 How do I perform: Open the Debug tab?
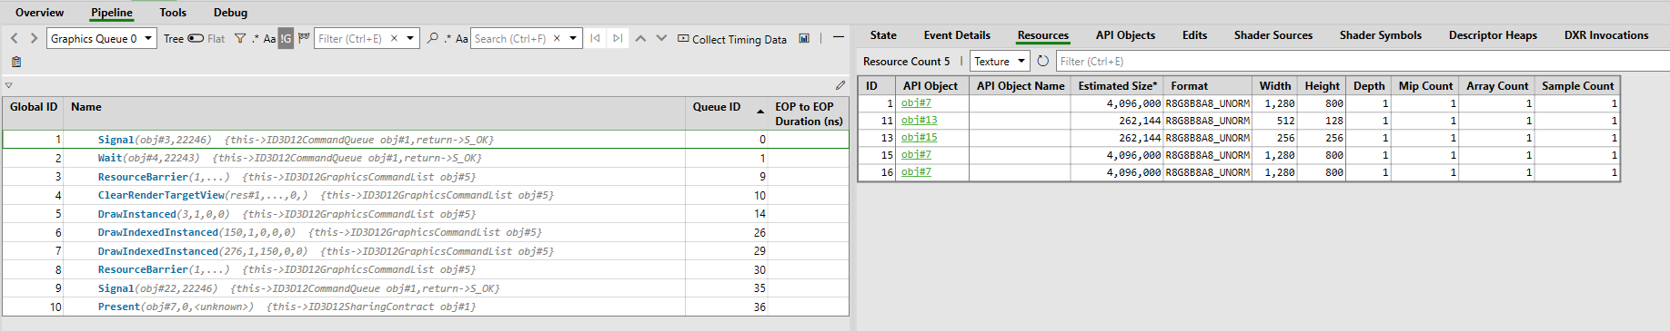230,13
